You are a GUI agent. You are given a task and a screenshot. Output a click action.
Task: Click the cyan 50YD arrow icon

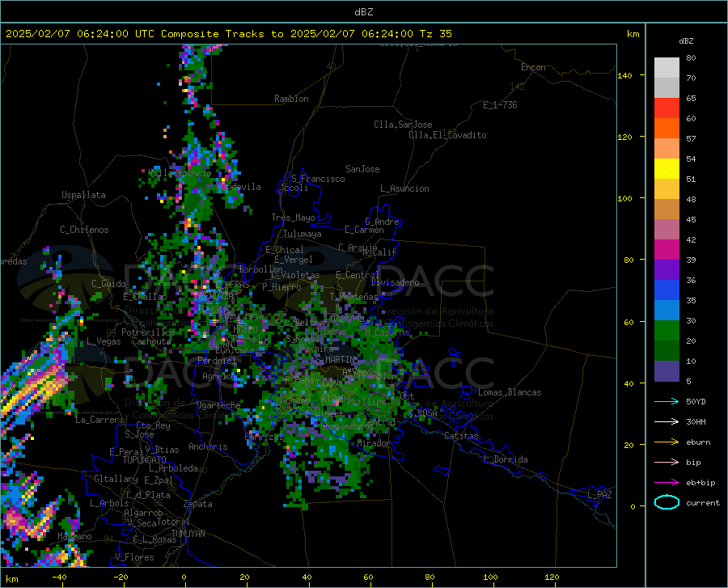click(667, 401)
